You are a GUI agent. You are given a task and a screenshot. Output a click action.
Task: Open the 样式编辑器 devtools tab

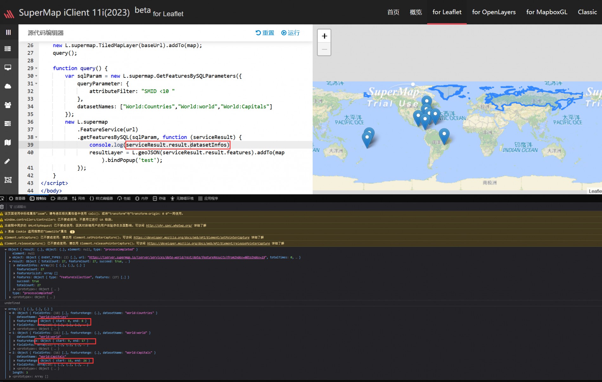pos(101,199)
